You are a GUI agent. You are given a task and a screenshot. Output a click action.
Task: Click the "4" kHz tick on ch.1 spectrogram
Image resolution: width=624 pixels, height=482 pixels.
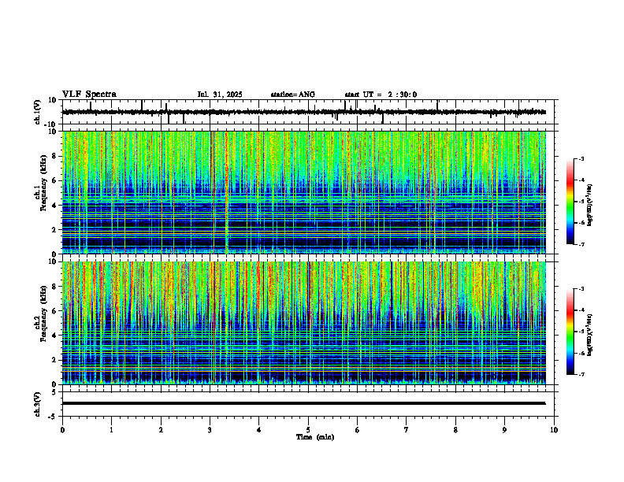click(54, 206)
